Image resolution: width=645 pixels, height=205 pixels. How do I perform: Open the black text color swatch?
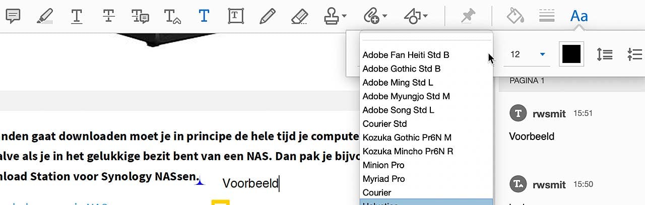point(571,54)
